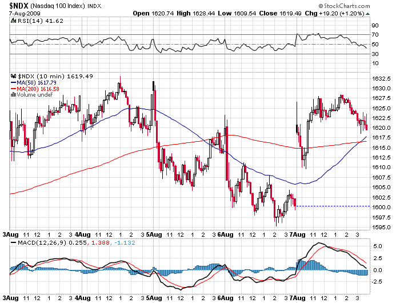The image size is (400, 303).
Task: Click the blue dashed line at 1600
Action: pyautogui.click(x=333, y=206)
